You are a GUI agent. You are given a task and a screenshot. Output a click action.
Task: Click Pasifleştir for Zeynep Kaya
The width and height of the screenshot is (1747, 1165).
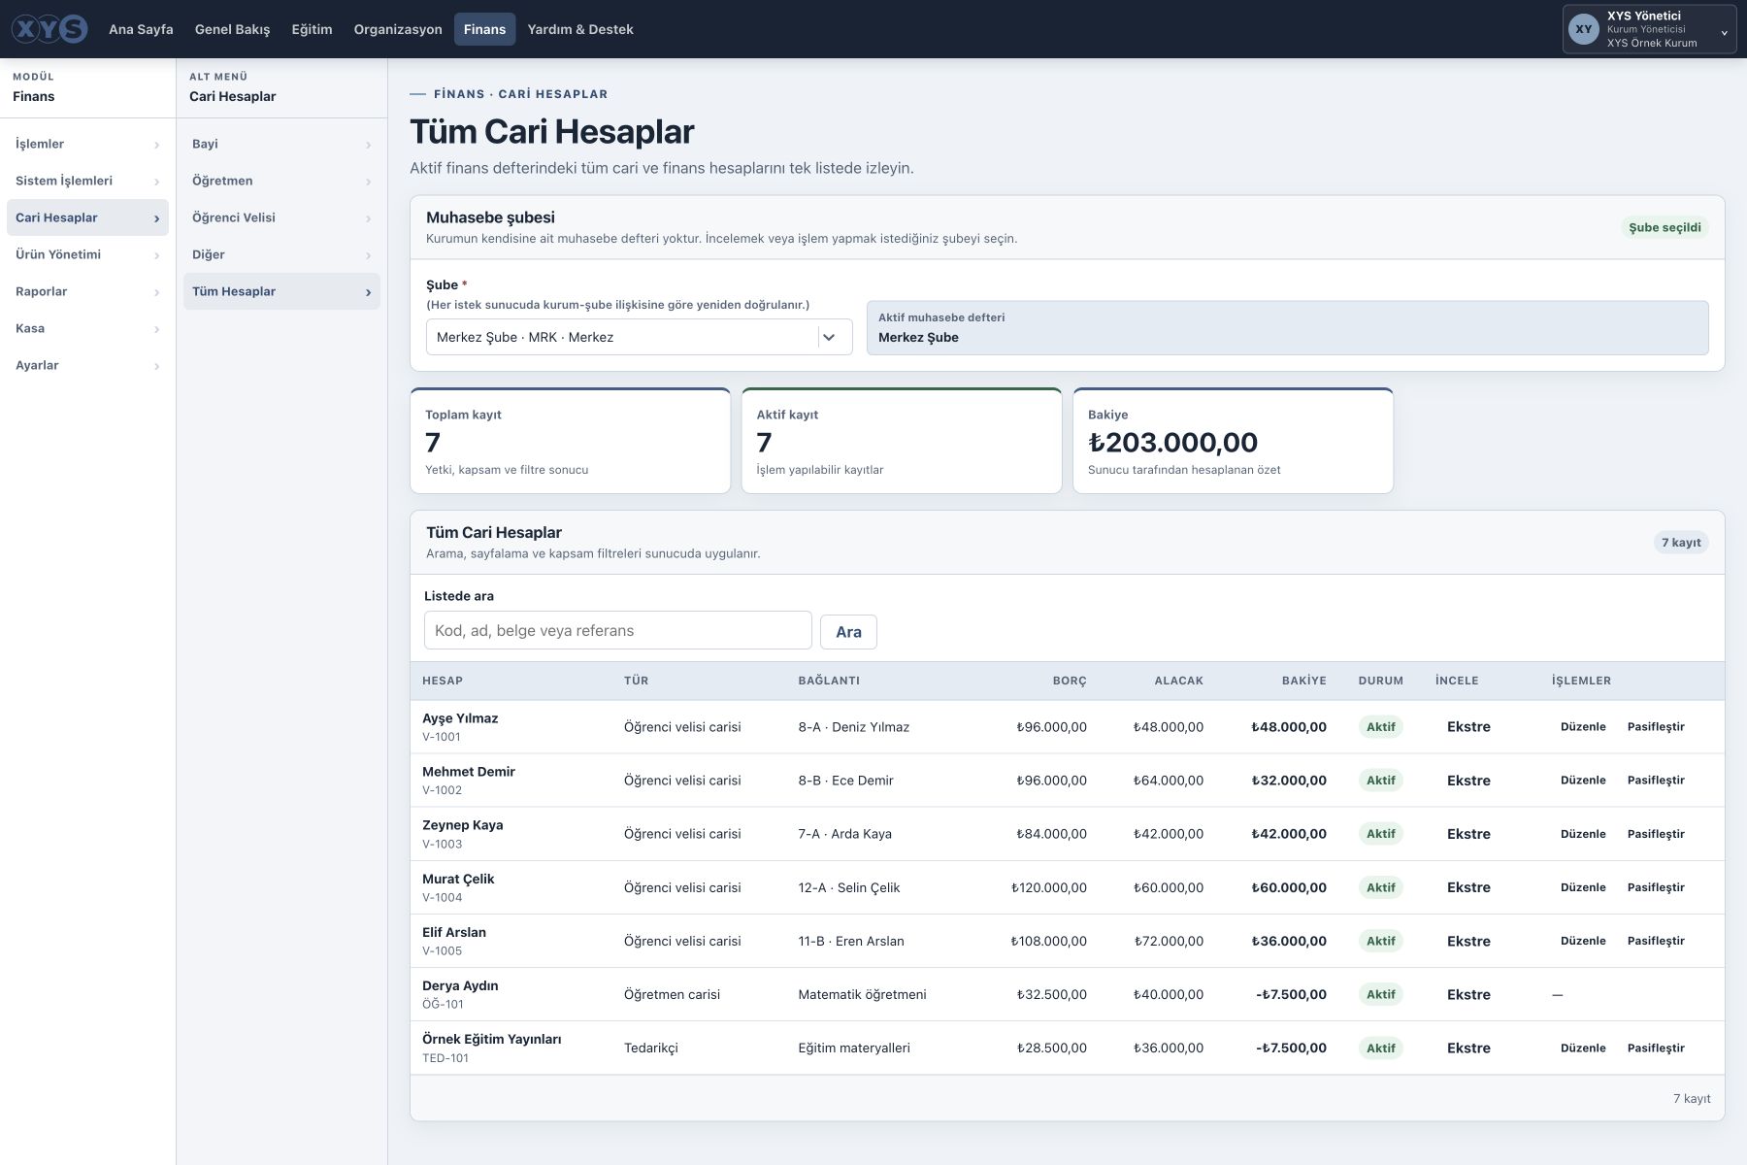pos(1656,834)
